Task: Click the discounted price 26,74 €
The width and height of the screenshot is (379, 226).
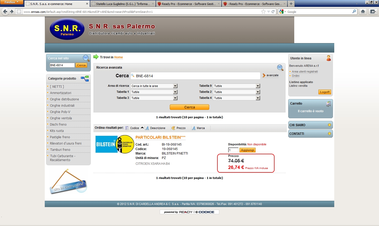Action: 236,167
